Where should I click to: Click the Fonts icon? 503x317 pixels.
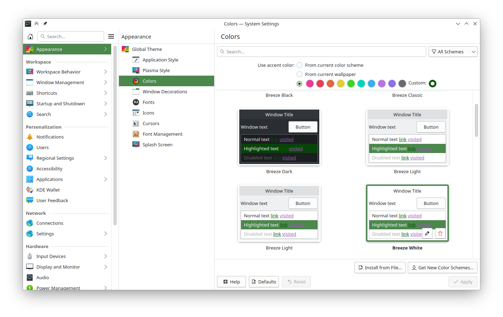(136, 102)
